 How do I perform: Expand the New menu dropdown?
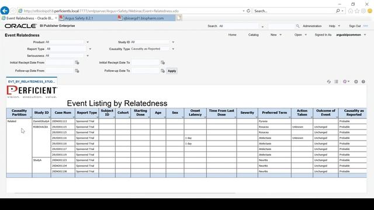point(280,35)
